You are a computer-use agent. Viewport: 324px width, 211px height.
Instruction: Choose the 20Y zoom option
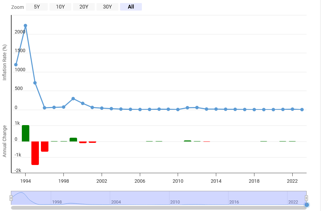(x=84, y=7)
